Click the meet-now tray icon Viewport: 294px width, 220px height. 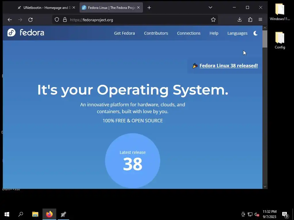(x=243, y=214)
